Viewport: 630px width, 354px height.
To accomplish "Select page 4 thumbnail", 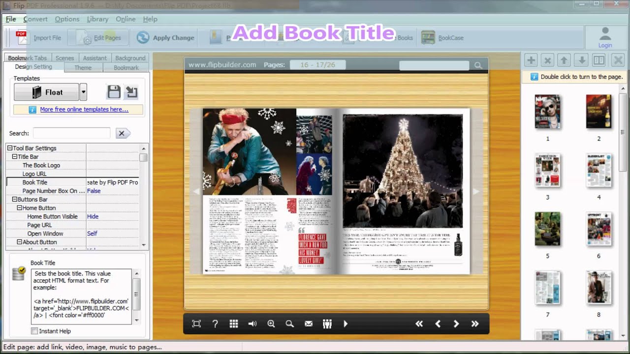I will click(x=599, y=170).
